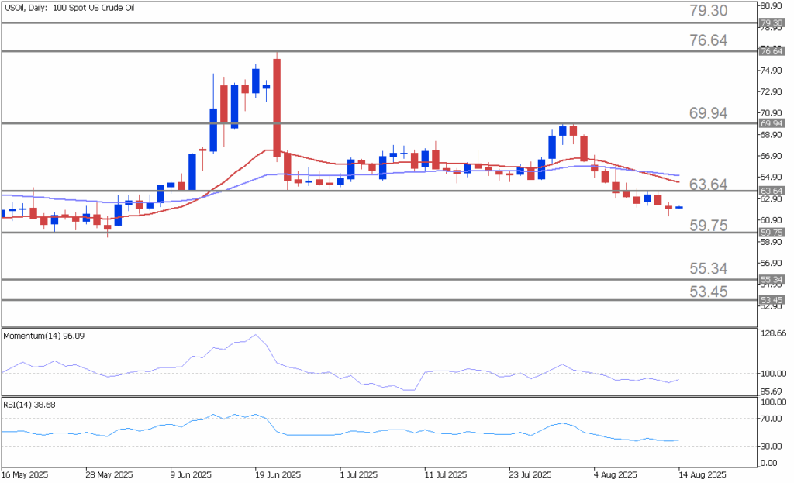Click the boxed 63.64 tag on price axis
794x483 pixels.
[x=772, y=191]
